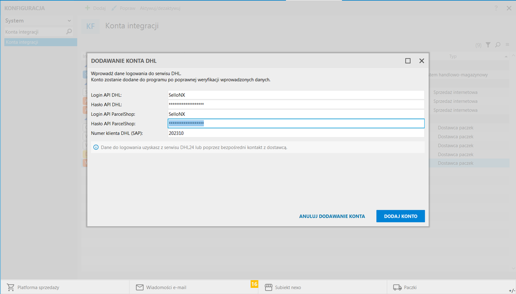Expand the System dropdown in sidebar
The height and width of the screenshot is (294, 516).
point(69,21)
